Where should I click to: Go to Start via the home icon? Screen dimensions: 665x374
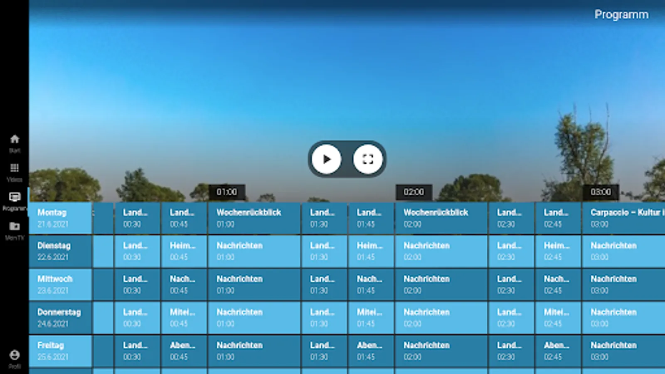click(15, 143)
